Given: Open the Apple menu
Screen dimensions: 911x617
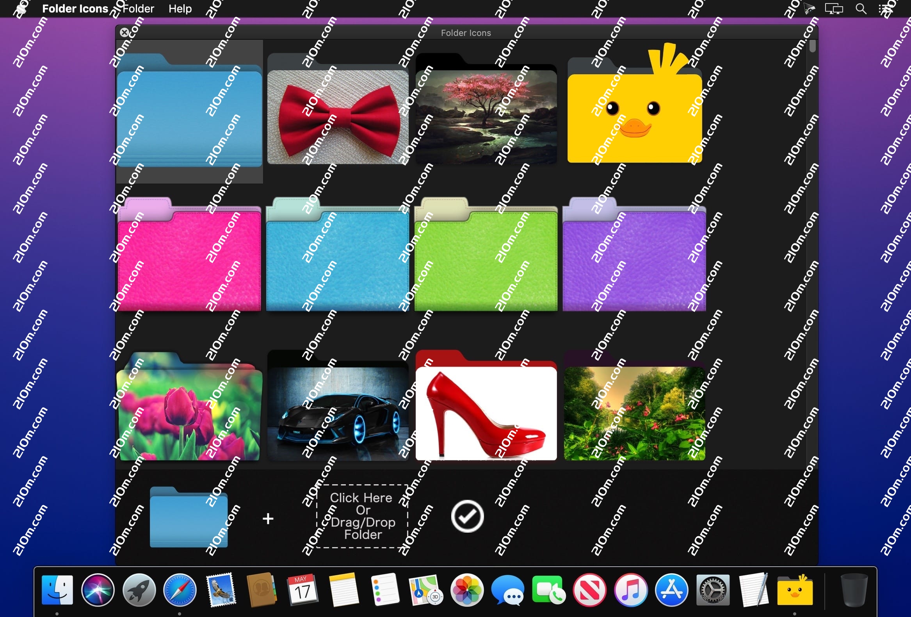Looking at the screenshot, I should pyautogui.click(x=21, y=9).
